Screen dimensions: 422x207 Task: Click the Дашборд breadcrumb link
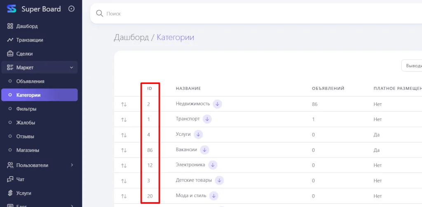click(x=131, y=37)
